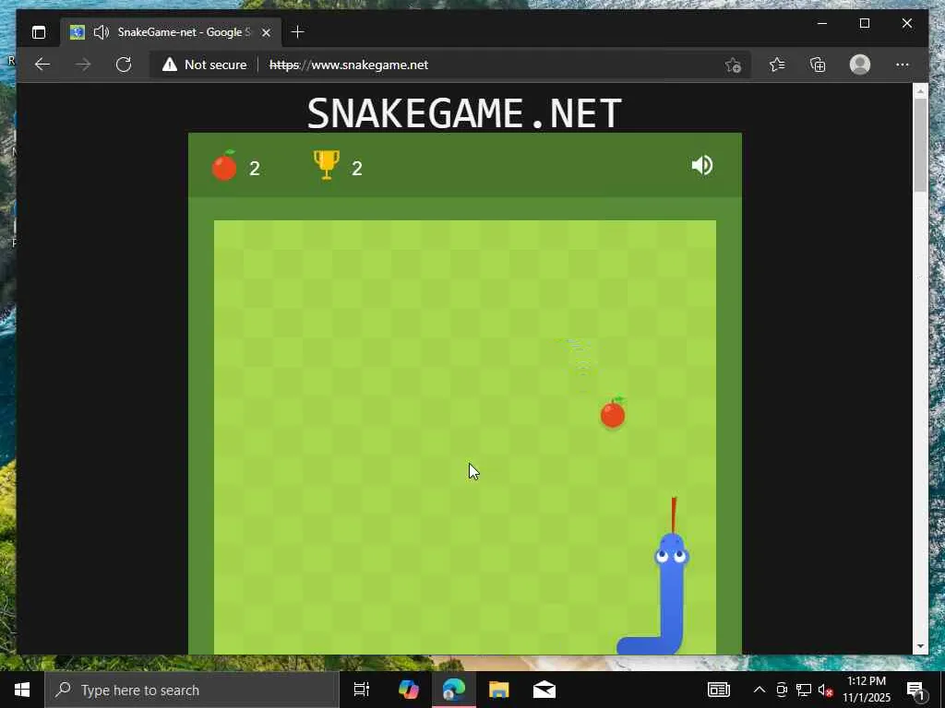This screenshot has width=945, height=708.
Task: Click the apple score counter icon
Action: click(x=224, y=165)
